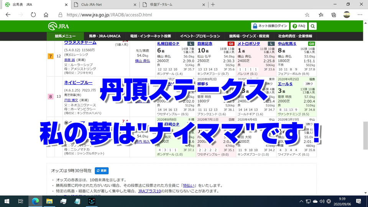This screenshot has width=368, height=207.
Task: Open horse ネイビーブルー link
Action: click(78, 83)
